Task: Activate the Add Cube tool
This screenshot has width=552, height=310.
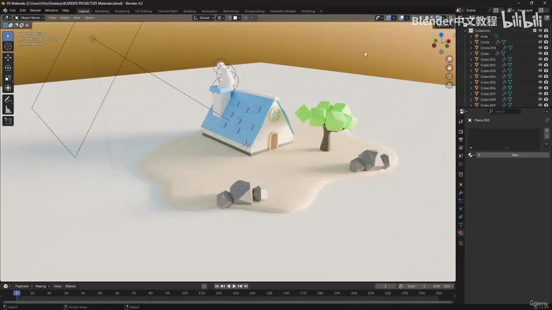Action: point(8,121)
